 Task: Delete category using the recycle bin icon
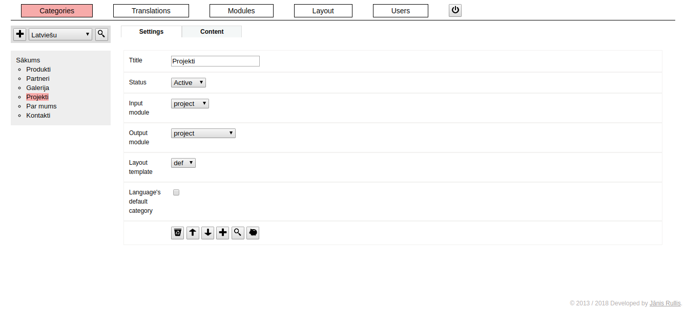pos(178,233)
